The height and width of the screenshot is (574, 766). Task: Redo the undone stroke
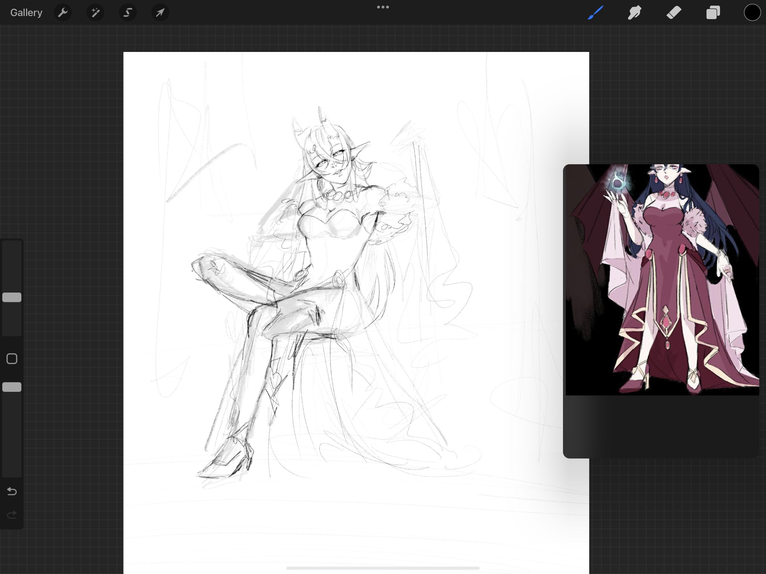(12, 515)
